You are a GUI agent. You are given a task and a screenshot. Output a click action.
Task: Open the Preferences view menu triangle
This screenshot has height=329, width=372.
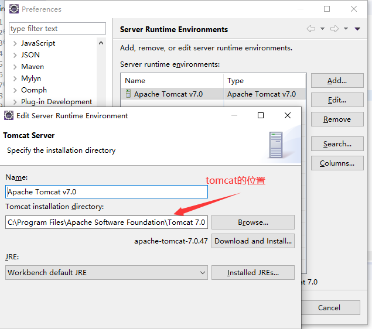[x=357, y=29]
